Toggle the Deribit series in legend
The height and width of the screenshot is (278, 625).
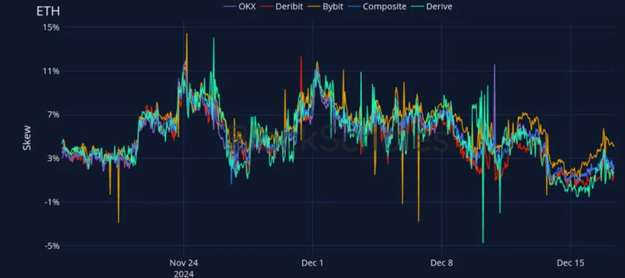[x=282, y=6]
